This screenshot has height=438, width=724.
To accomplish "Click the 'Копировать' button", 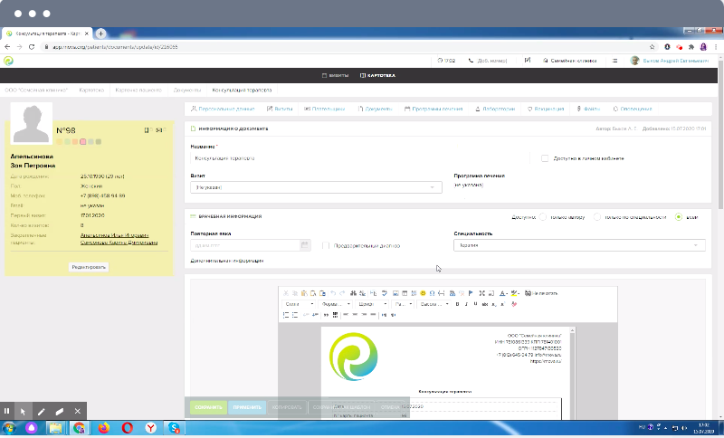I will point(287,407).
